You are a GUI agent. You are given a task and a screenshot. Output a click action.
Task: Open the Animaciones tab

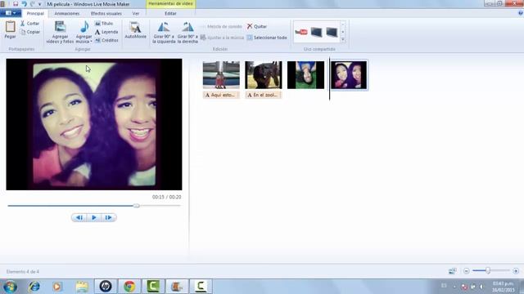(67, 13)
